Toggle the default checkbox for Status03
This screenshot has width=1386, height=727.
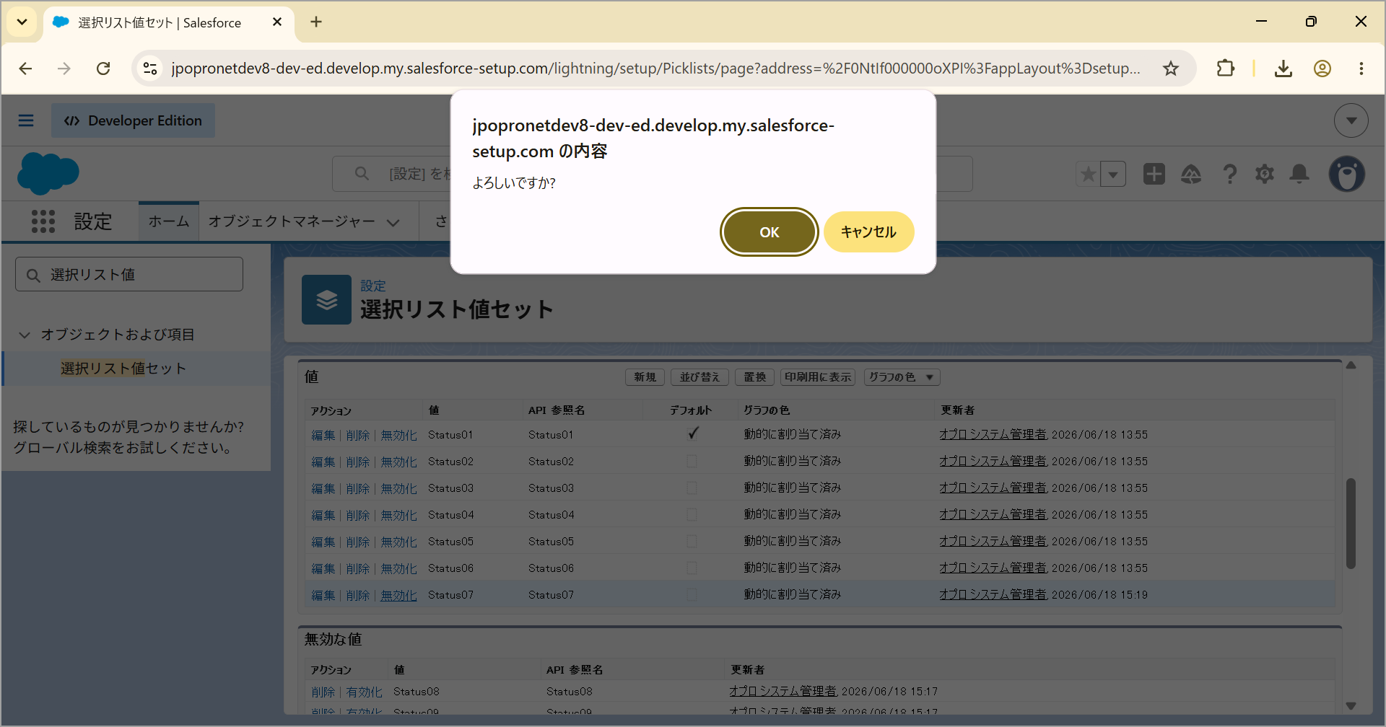click(692, 488)
